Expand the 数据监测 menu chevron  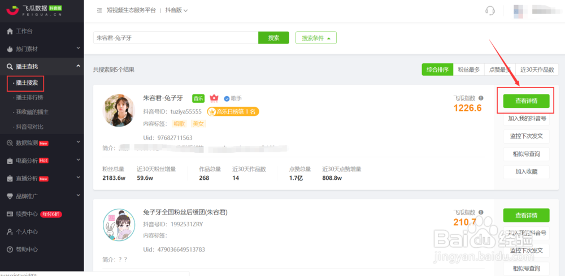point(78,142)
